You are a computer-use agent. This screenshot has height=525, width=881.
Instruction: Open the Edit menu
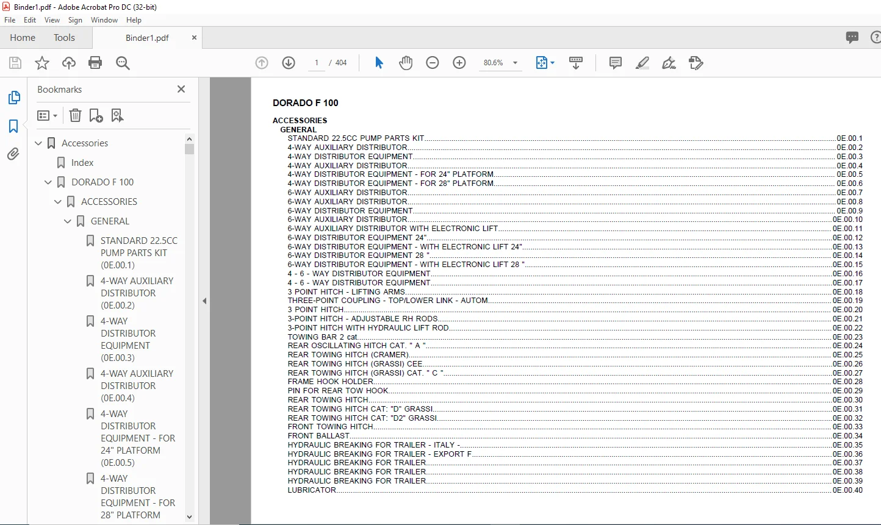(30, 20)
